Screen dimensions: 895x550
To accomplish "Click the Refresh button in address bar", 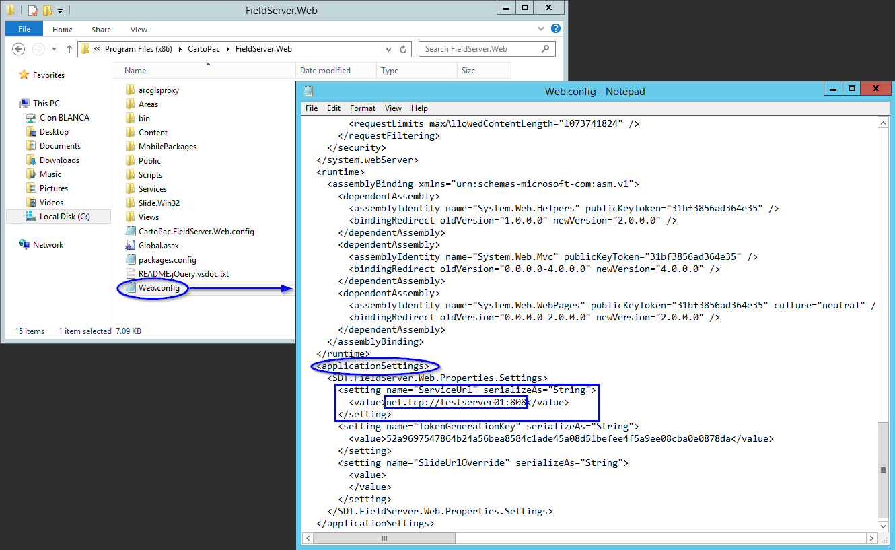I will (403, 49).
